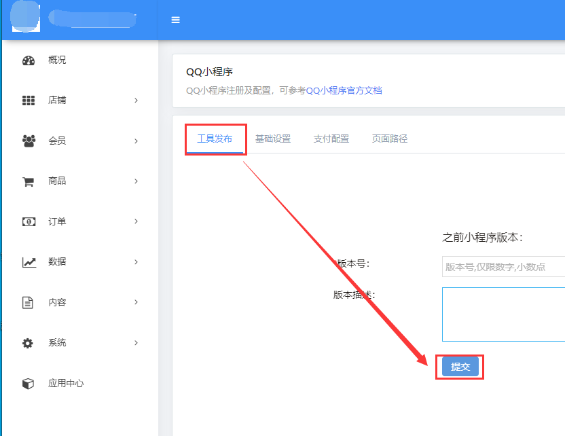Click the 应用中心 cube icon
Screen dimensions: 565x436
(28, 384)
